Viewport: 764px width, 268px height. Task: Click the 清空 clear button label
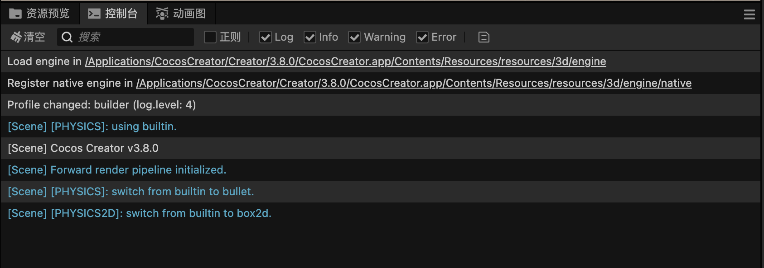click(34, 37)
